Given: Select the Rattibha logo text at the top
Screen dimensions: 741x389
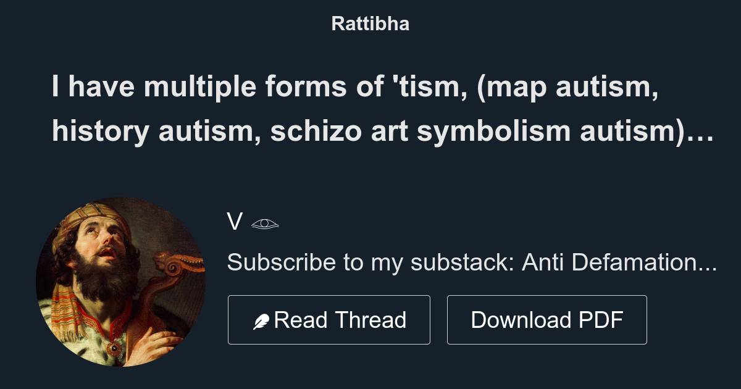Looking at the screenshot, I should 370,23.
